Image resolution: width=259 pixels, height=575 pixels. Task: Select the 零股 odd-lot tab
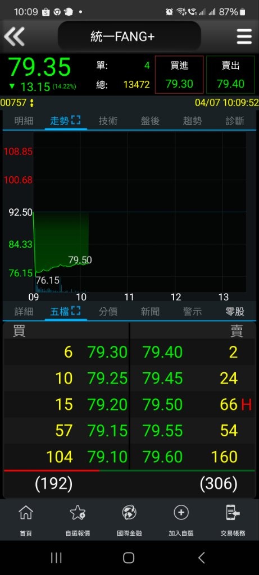(235, 312)
